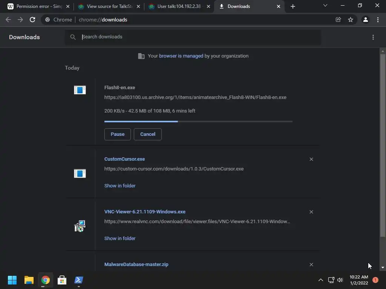
Task: Open Chrome's three-dot main menu
Action: (x=378, y=20)
